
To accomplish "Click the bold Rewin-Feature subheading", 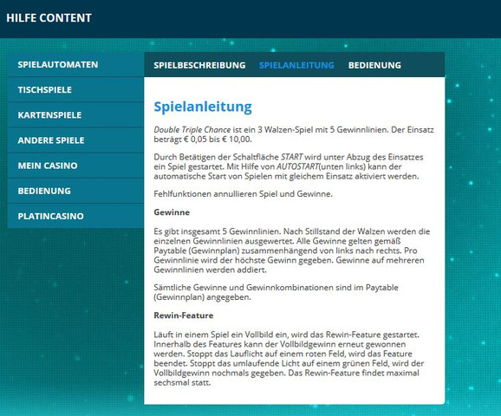I will [x=184, y=315].
